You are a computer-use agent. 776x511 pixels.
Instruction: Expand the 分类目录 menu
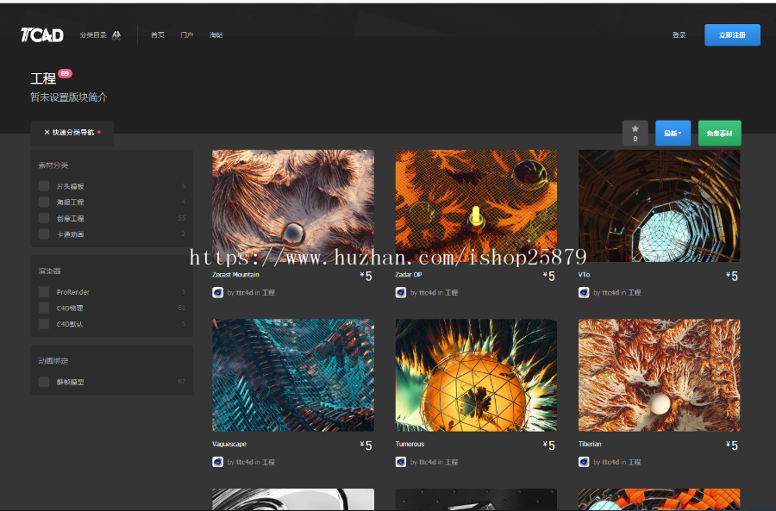point(93,35)
